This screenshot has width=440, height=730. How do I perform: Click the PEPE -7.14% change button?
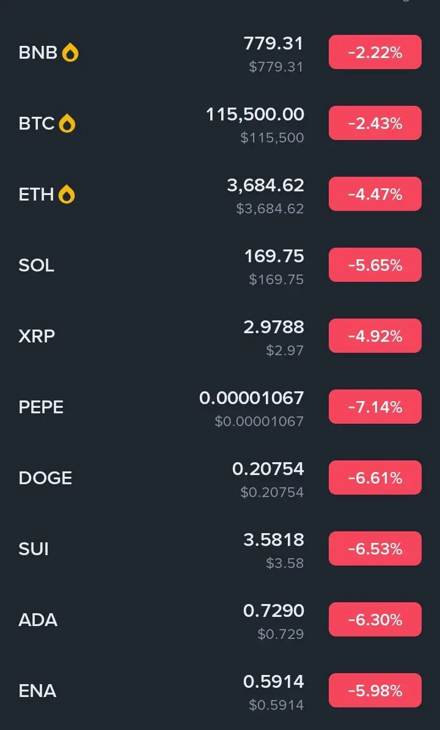(375, 407)
